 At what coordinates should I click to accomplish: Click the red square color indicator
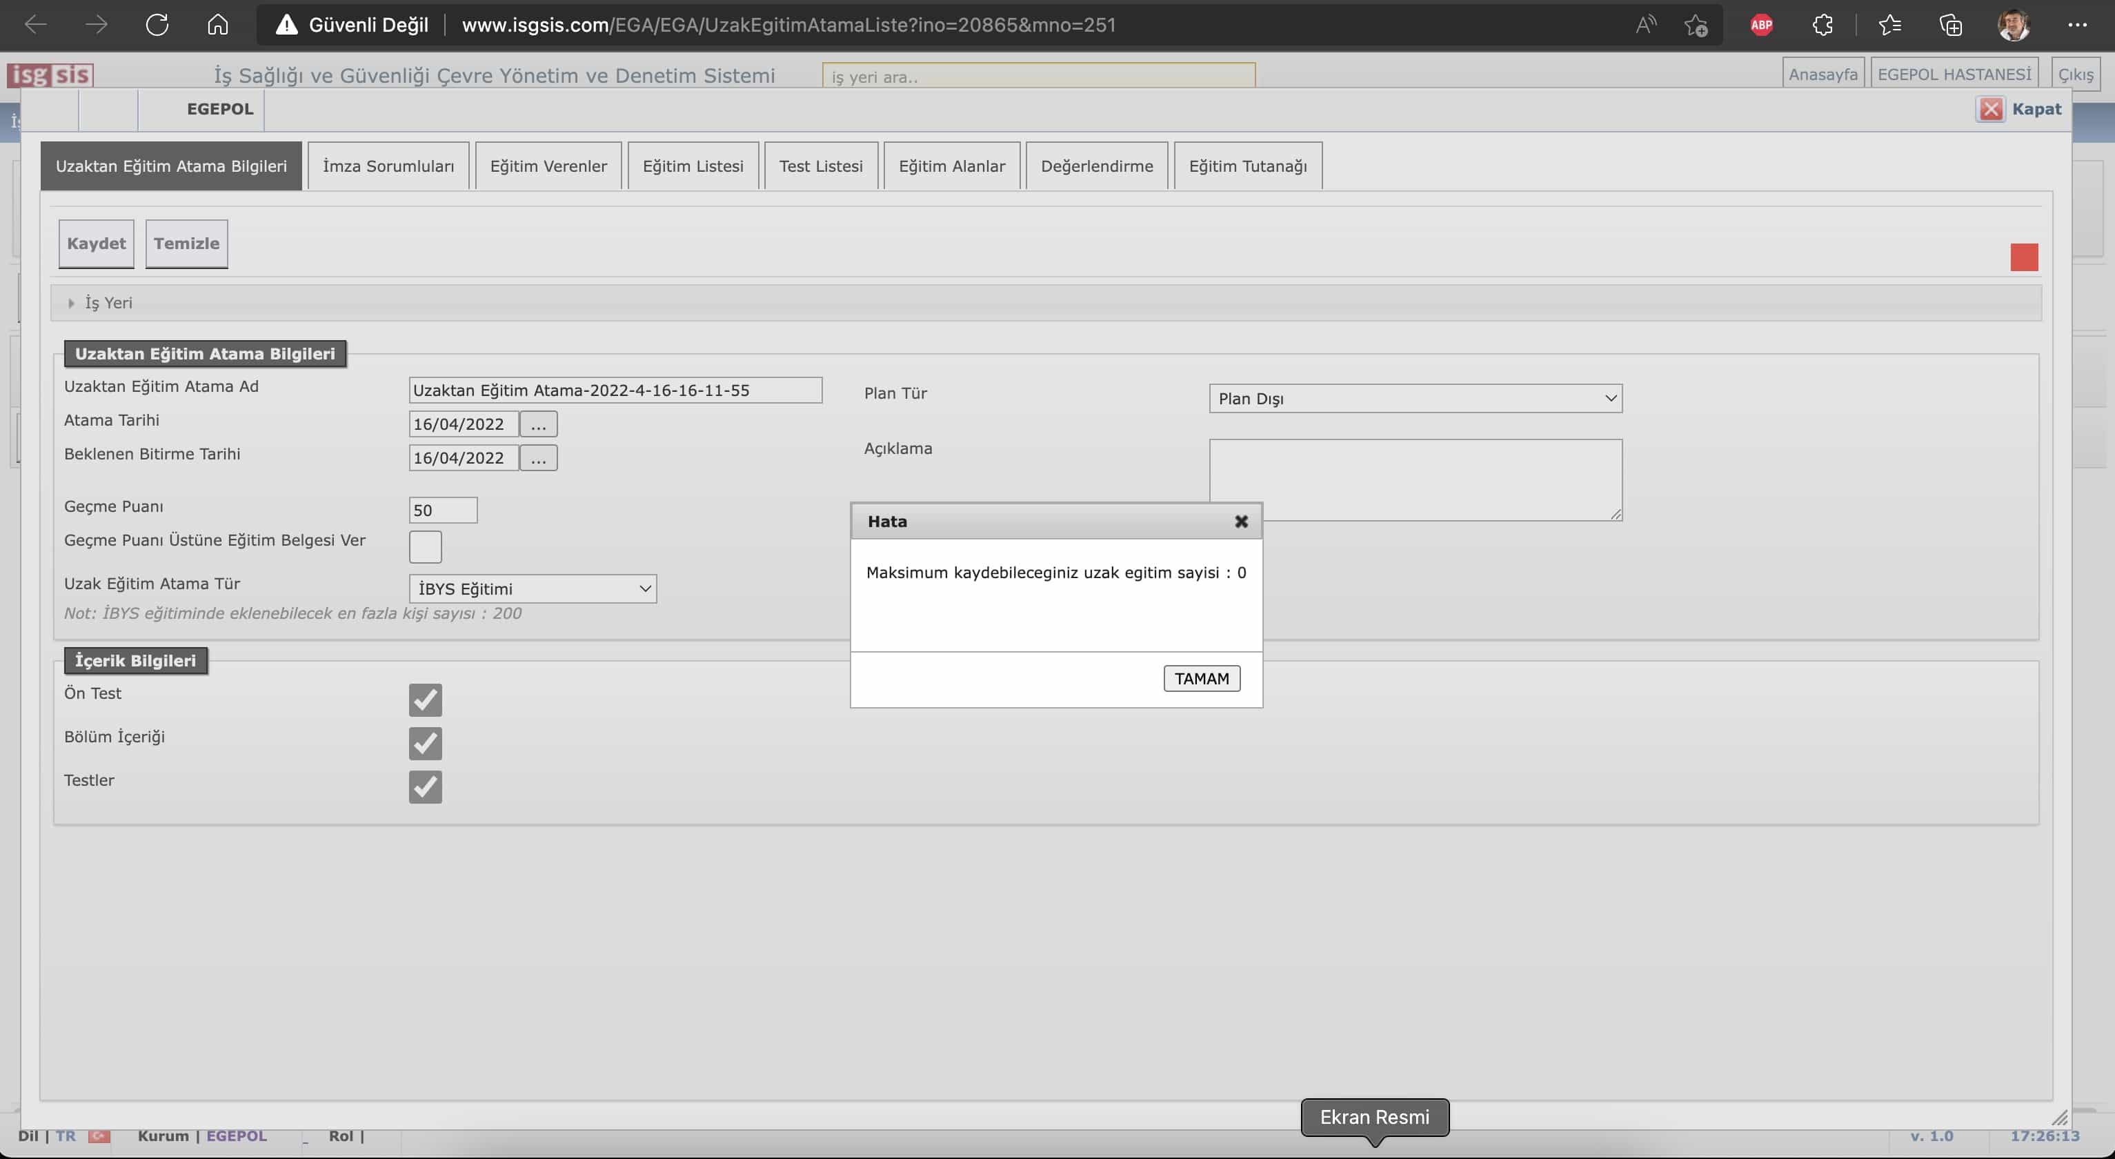[2024, 257]
